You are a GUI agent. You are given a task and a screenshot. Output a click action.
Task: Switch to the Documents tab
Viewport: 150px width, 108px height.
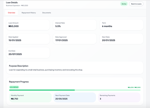coord(46,13)
